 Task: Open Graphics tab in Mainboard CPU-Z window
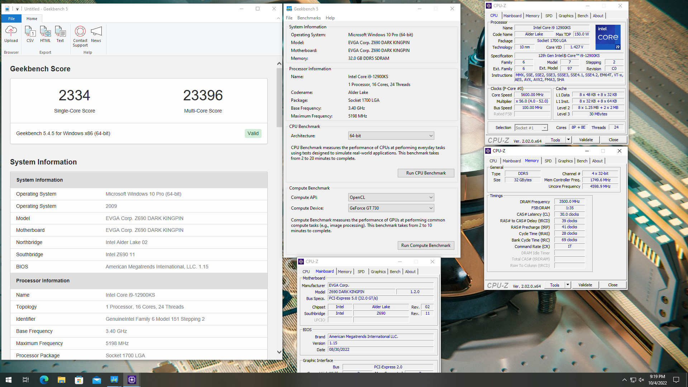click(378, 272)
